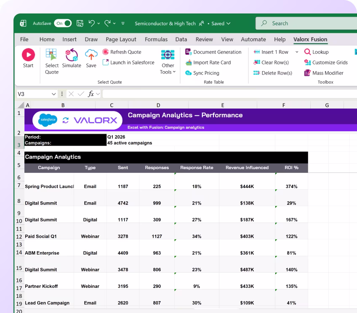Click the formula bar cancel X icon

71,94
